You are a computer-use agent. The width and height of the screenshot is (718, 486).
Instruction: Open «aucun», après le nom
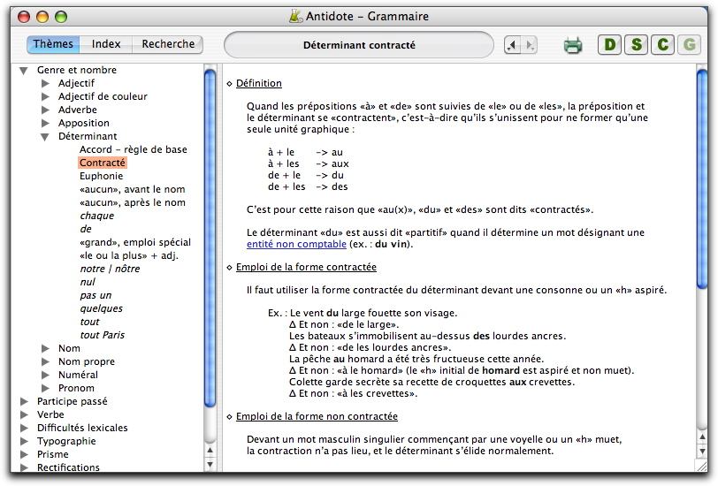coord(133,202)
